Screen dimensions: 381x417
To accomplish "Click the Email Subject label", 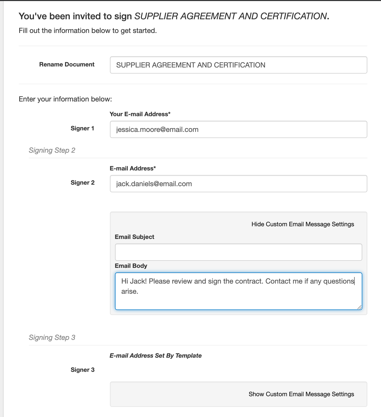I will (x=134, y=237).
